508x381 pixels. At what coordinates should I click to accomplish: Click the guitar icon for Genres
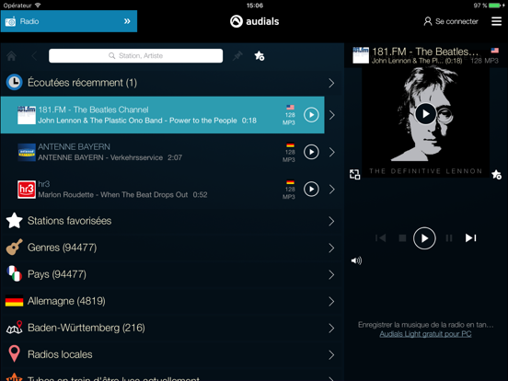pos(14,248)
